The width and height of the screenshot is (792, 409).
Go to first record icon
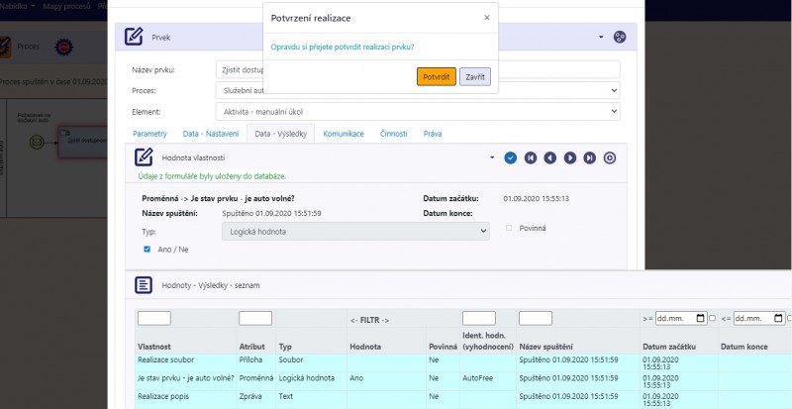click(531, 157)
